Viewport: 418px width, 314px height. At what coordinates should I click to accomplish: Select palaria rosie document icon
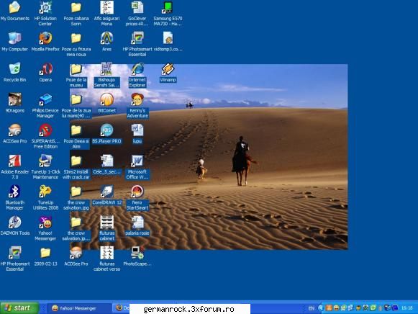(x=137, y=223)
